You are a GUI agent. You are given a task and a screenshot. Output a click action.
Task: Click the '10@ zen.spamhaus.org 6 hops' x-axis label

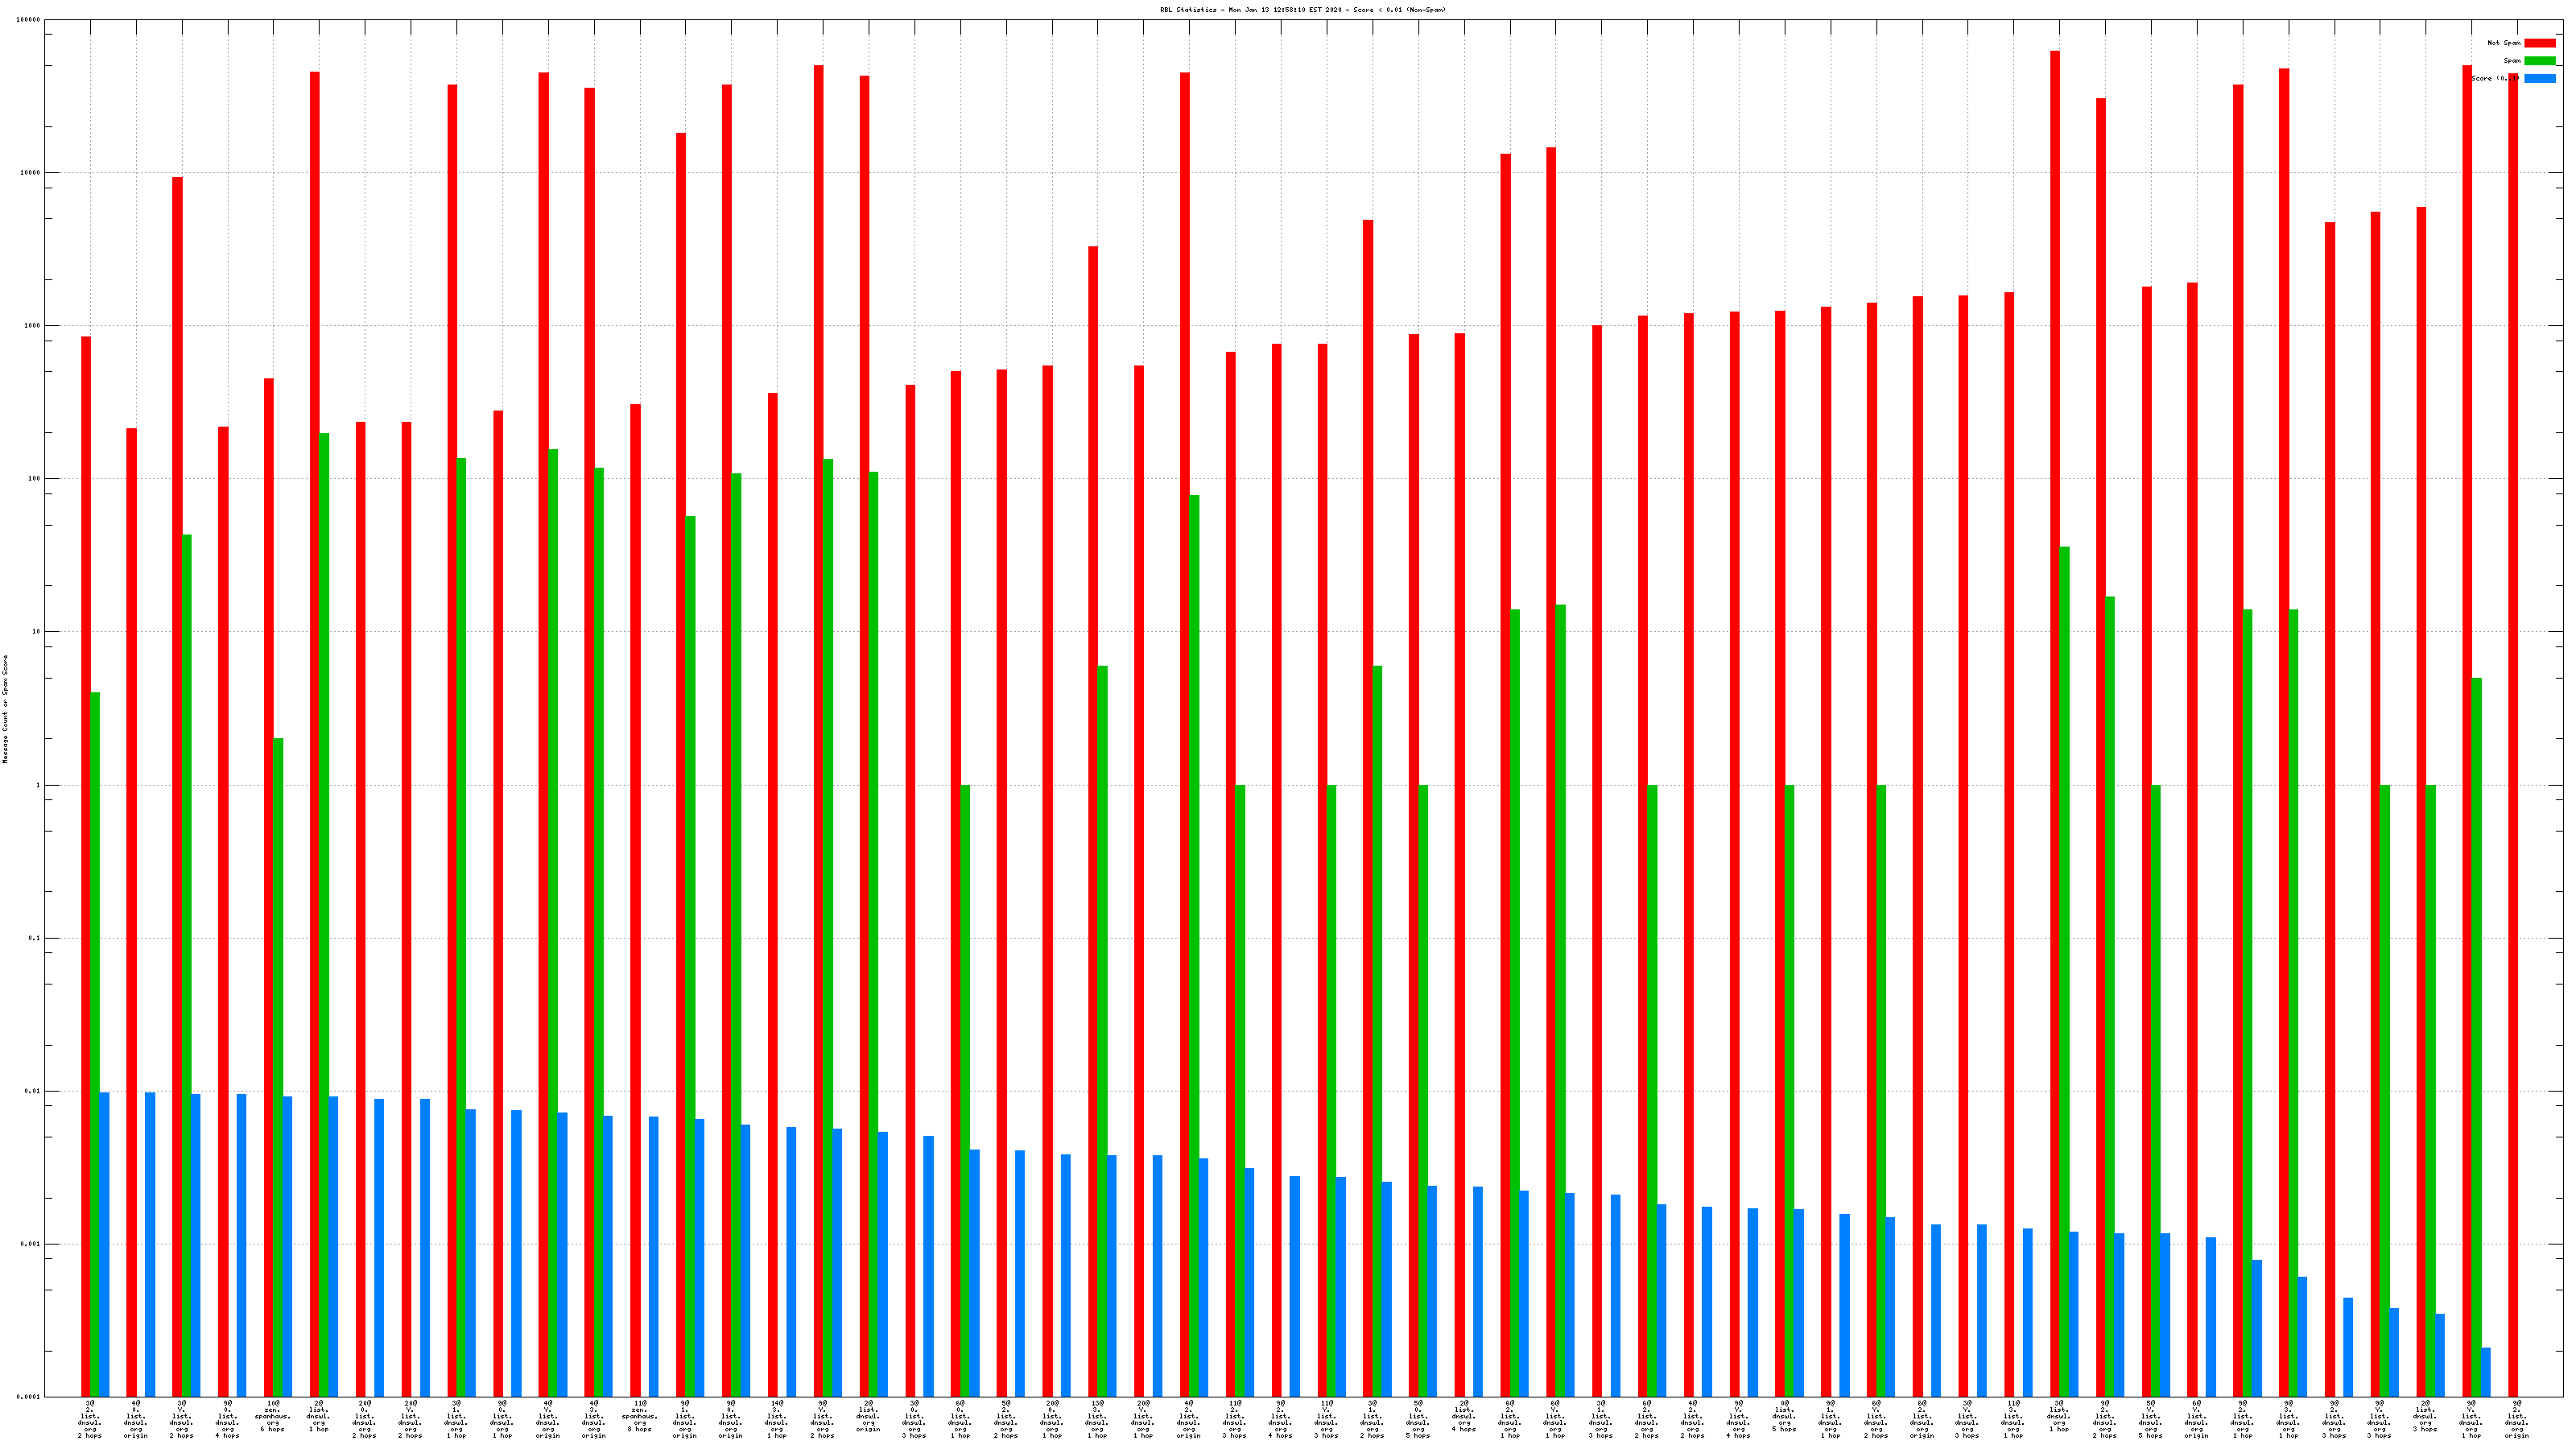point(273,1417)
